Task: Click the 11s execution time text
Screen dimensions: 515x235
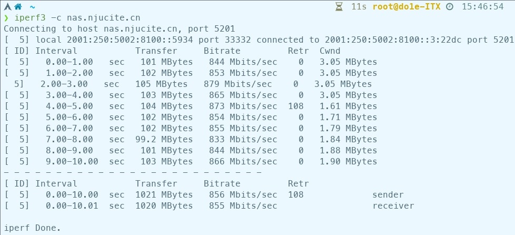Action: click(x=359, y=6)
